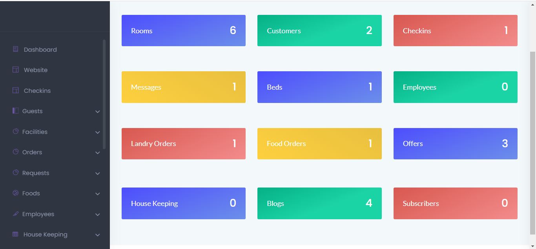Open the Customers summary card

tap(319, 31)
